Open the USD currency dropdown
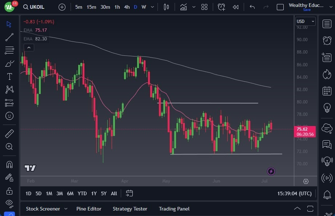The image size is (335, 216). click(305, 21)
